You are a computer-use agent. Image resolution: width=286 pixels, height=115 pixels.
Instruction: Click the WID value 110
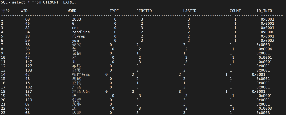pyautogui.click(x=29, y=100)
